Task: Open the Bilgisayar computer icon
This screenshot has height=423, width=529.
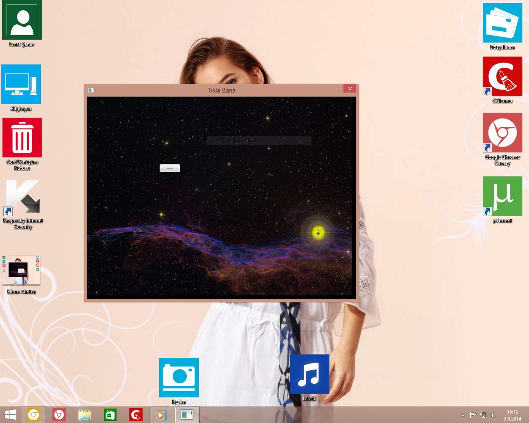Action: (x=21, y=84)
